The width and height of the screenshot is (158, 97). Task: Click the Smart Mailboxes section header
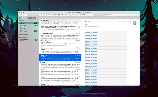point(23,35)
